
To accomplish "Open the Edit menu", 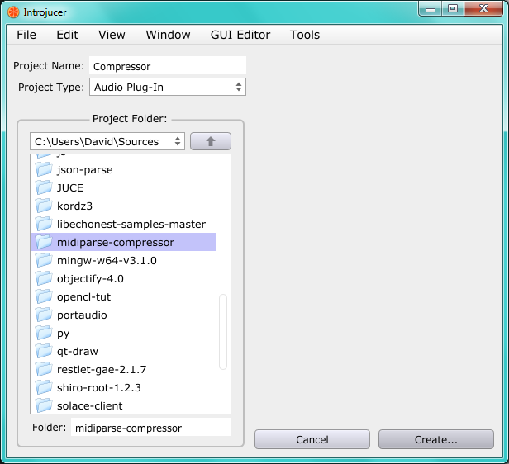I will click(67, 35).
